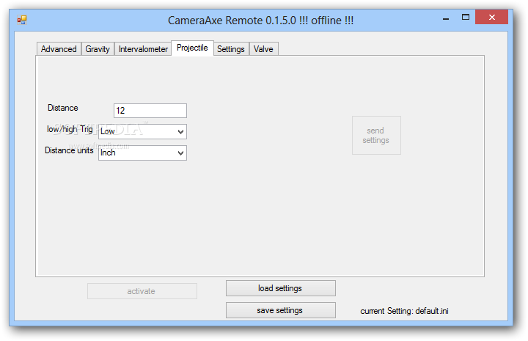Viewport: 528px width, 341px height.
Task: Open the Distance units dropdown
Action: coord(142,153)
